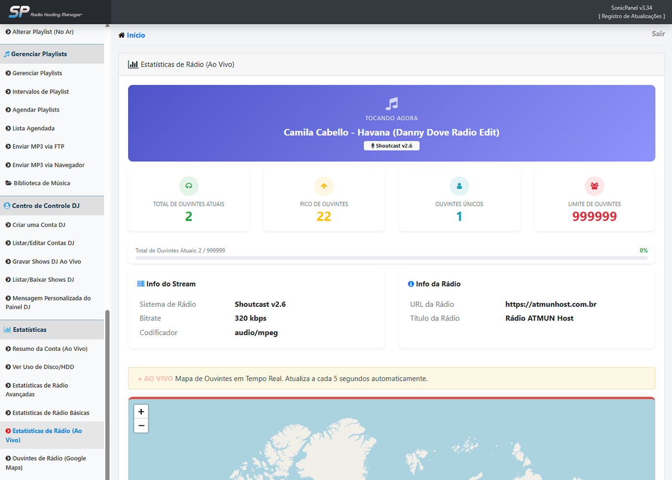Screen dimensions: 672x480
Task: Zoom in on the listeners map
Action: [141, 412]
